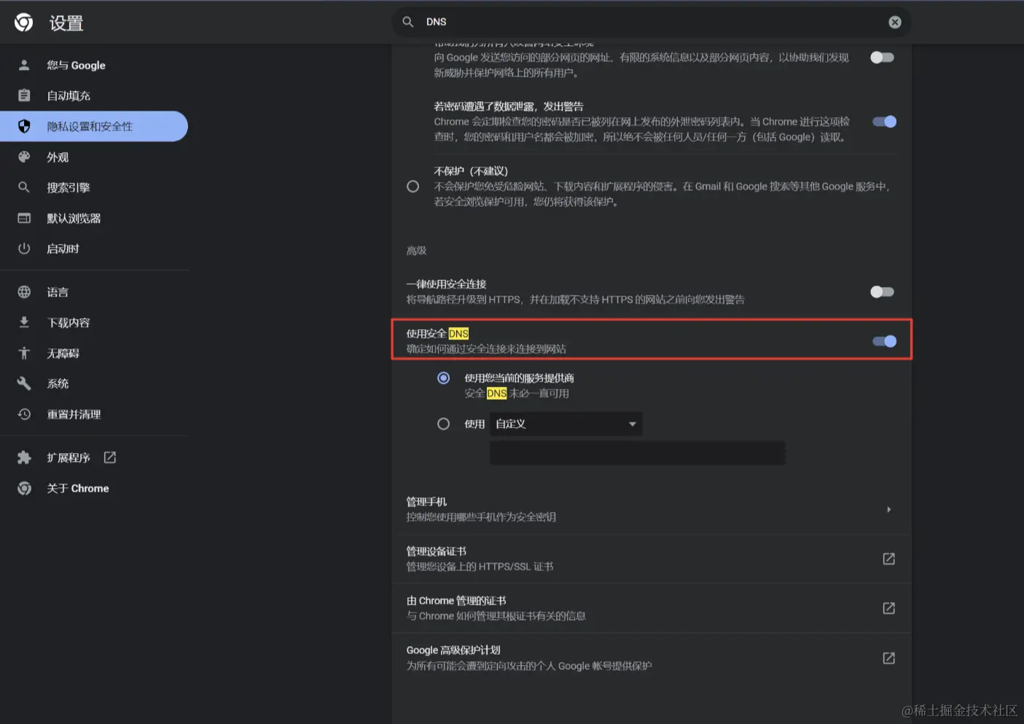
Task: Click the 高级 section heading
Action: [416, 251]
